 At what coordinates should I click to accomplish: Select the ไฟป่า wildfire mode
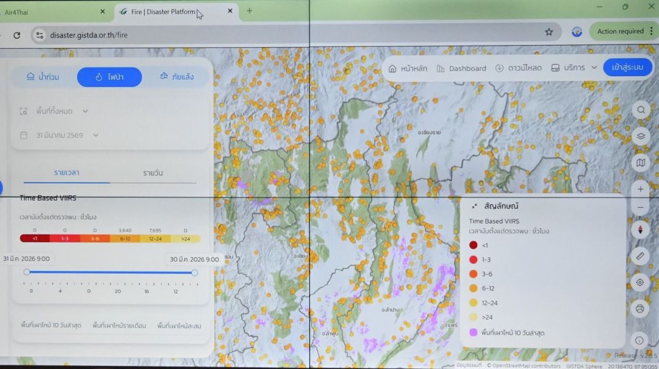(x=109, y=77)
